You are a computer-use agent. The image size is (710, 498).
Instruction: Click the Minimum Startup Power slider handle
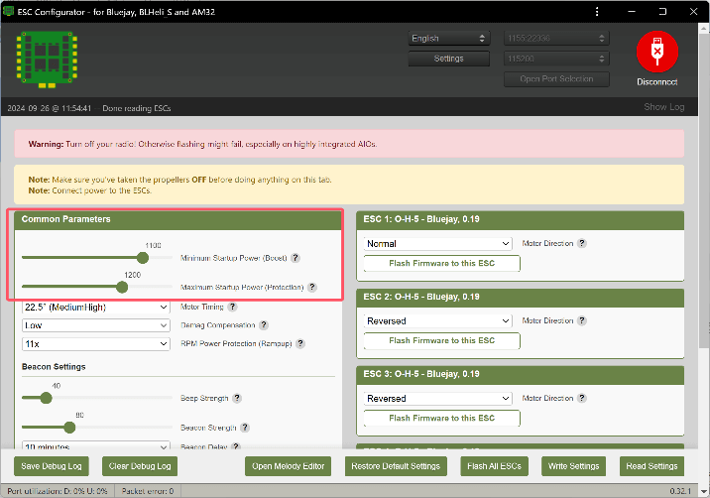point(143,258)
